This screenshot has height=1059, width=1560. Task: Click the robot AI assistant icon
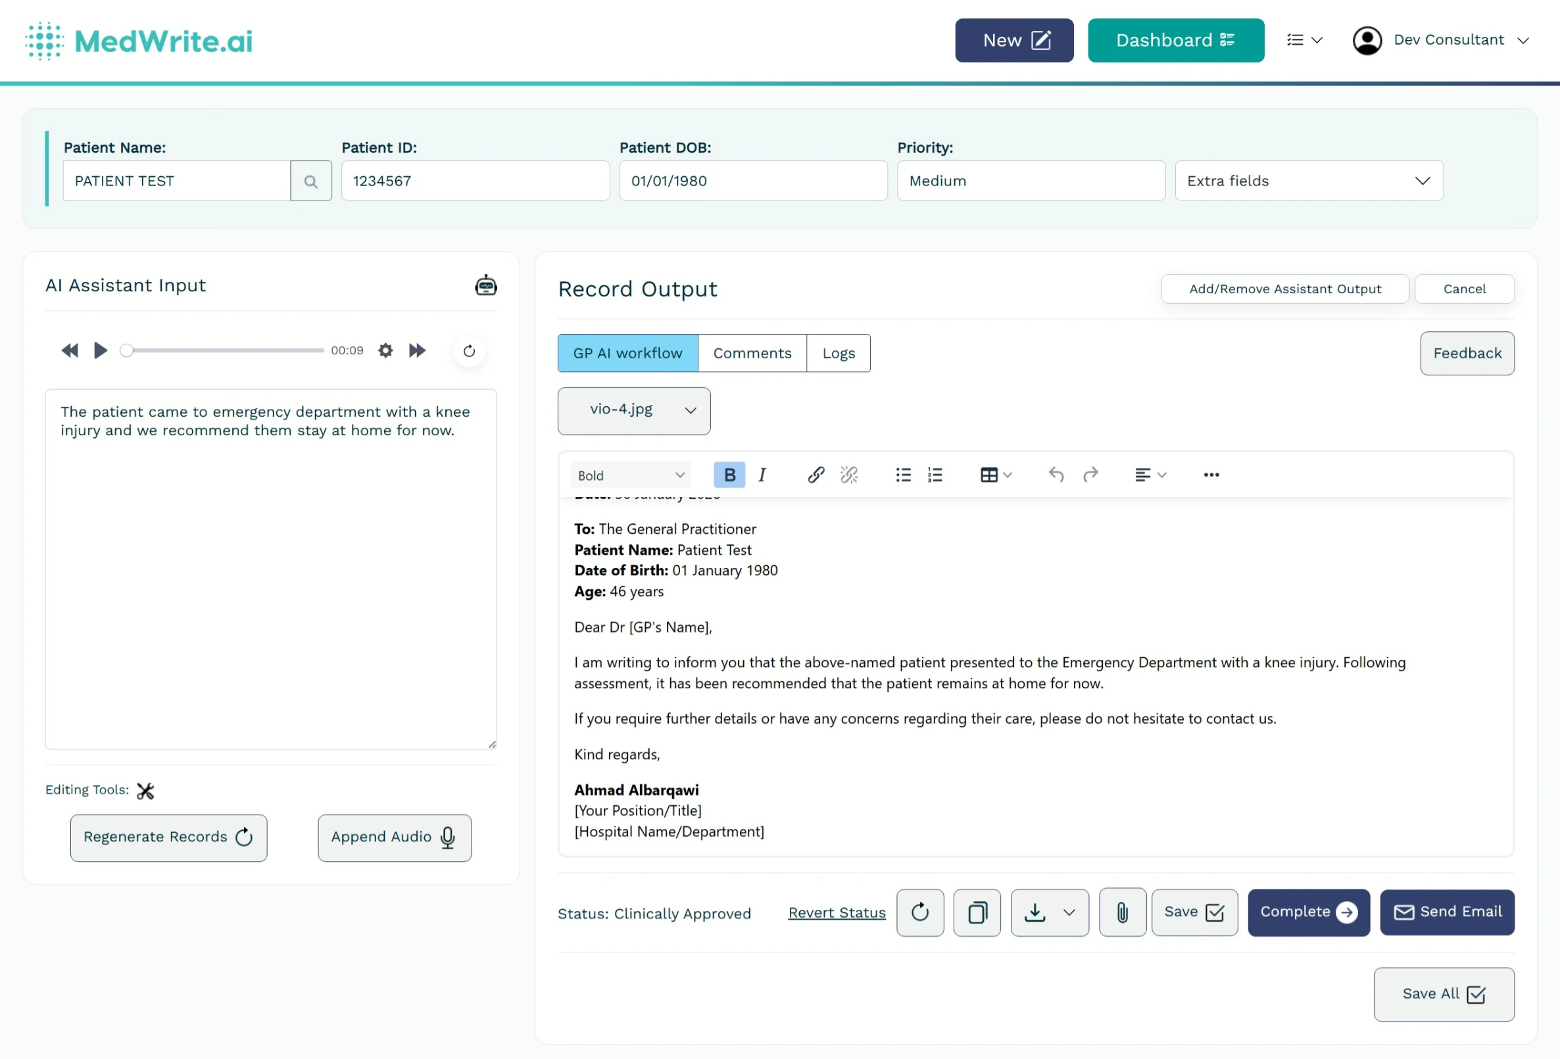click(485, 285)
